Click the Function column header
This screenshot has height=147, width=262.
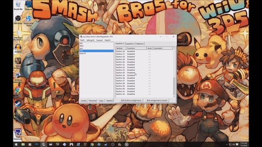click(x=136, y=48)
